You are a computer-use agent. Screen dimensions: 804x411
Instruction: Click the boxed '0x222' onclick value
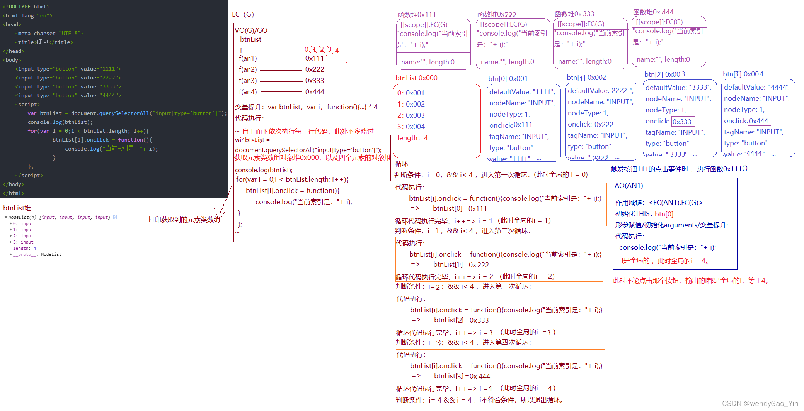coord(606,124)
